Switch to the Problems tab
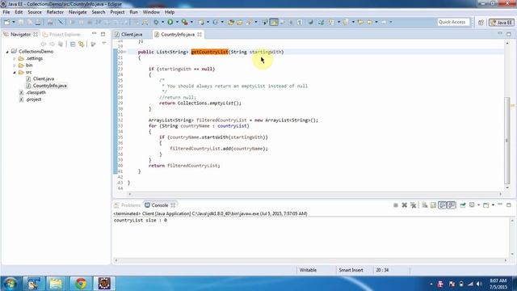517x291 pixels. pyautogui.click(x=127, y=205)
